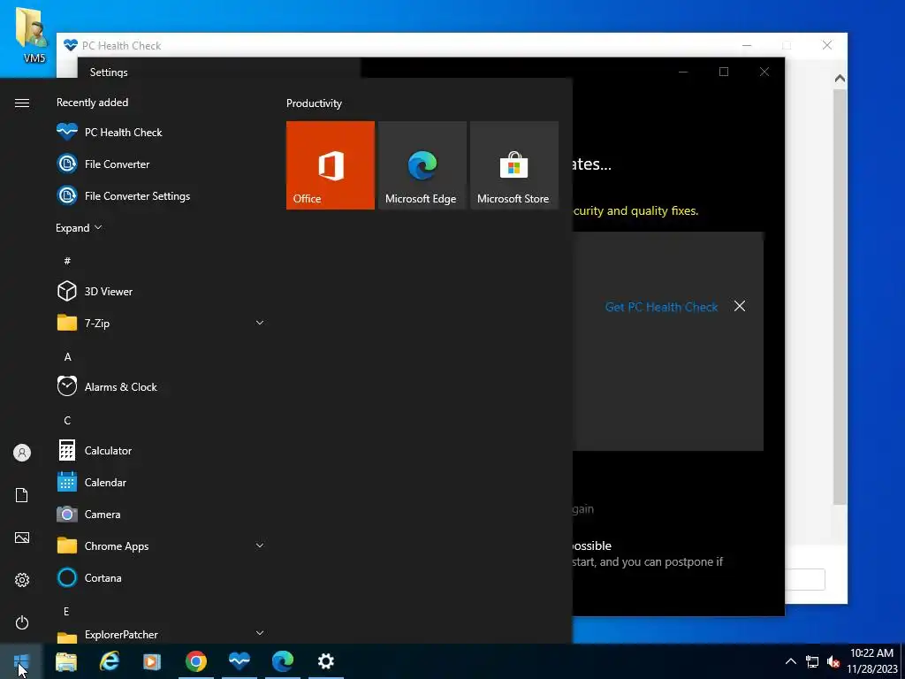The height and width of the screenshot is (679, 905).
Task: Open the clock and date flyout
Action: pos(872,661)
